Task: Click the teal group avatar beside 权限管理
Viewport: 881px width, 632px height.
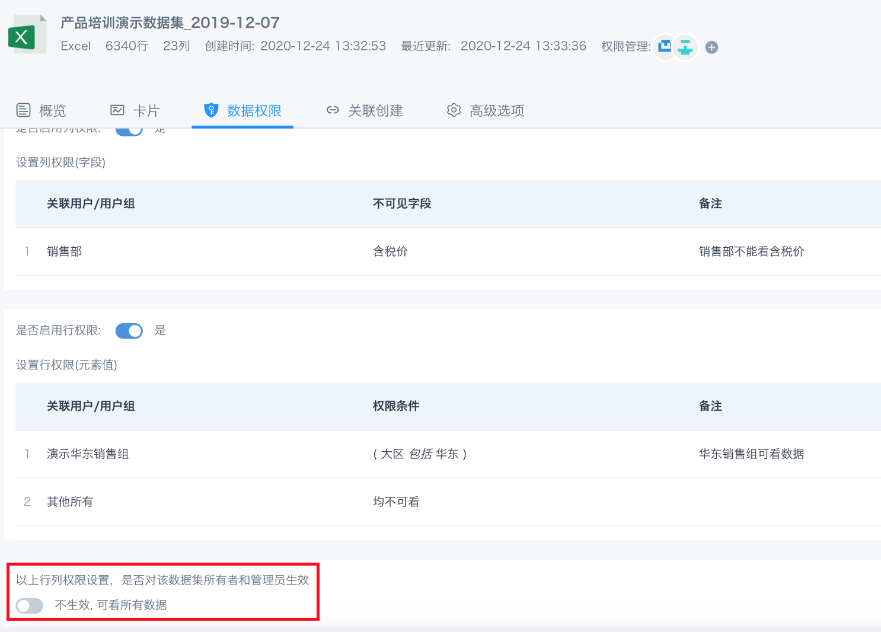Action: point(686,47)
